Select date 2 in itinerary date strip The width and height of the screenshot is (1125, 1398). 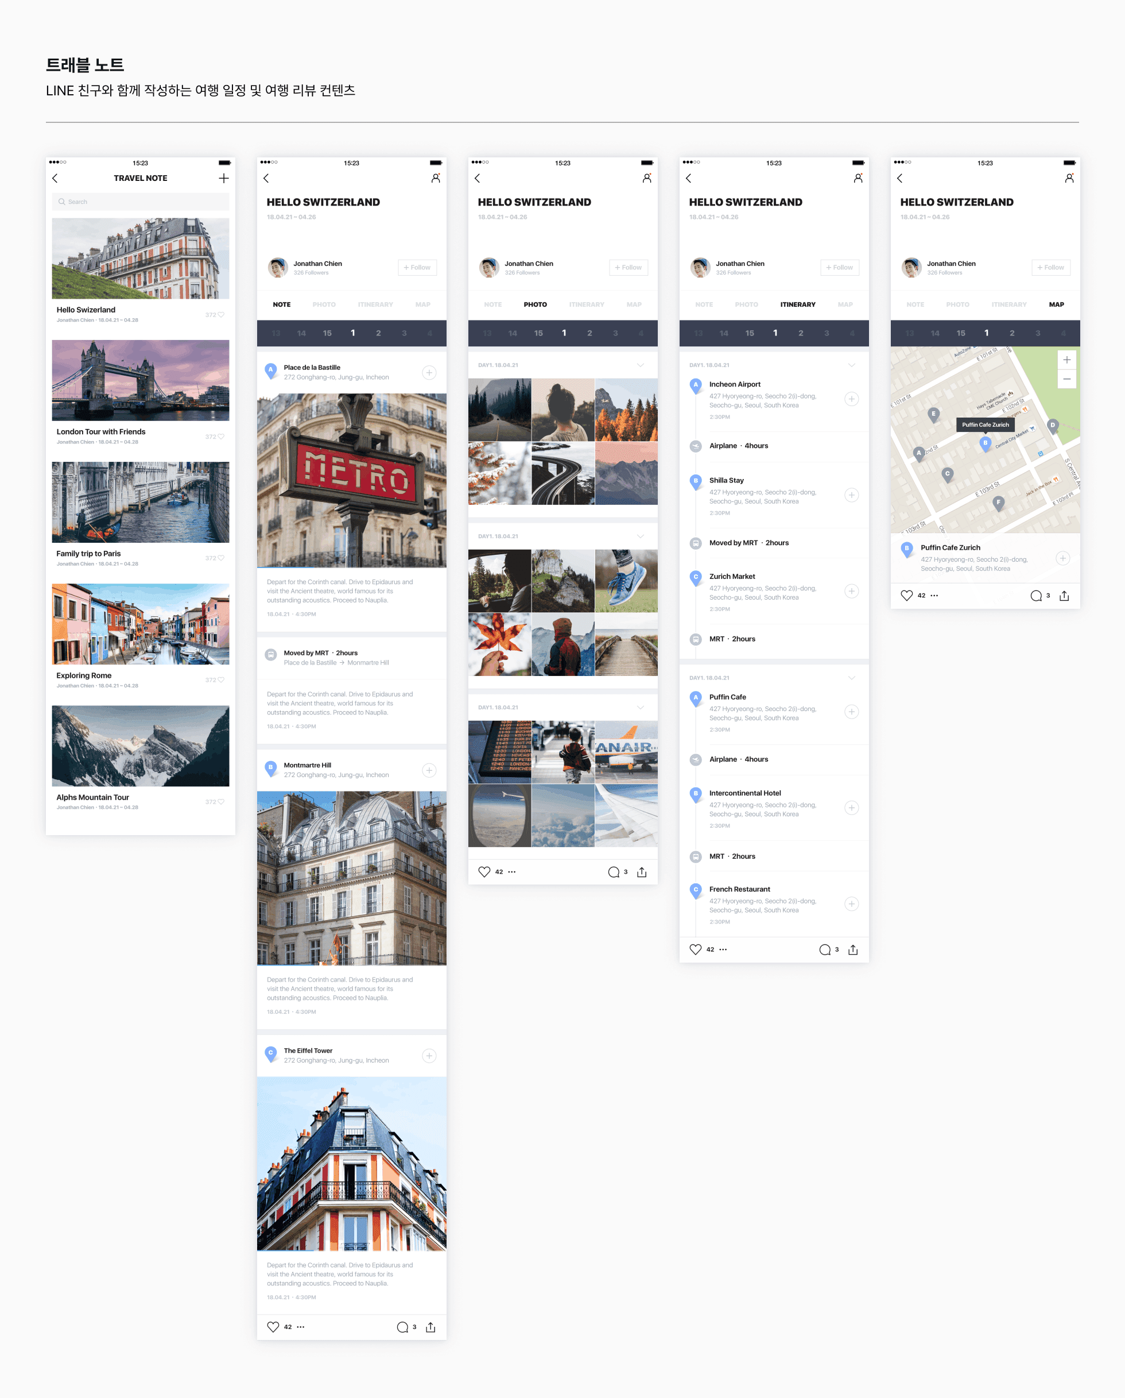pyautogui.click(x=801, y=333)
